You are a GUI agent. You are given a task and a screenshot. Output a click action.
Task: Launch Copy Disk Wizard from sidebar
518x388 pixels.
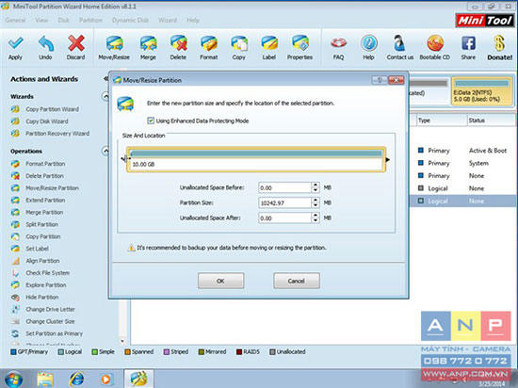(x=47, y=121)
